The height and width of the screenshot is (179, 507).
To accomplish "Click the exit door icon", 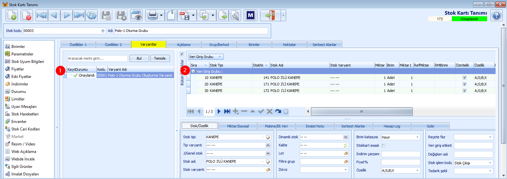I will (270, 15).
